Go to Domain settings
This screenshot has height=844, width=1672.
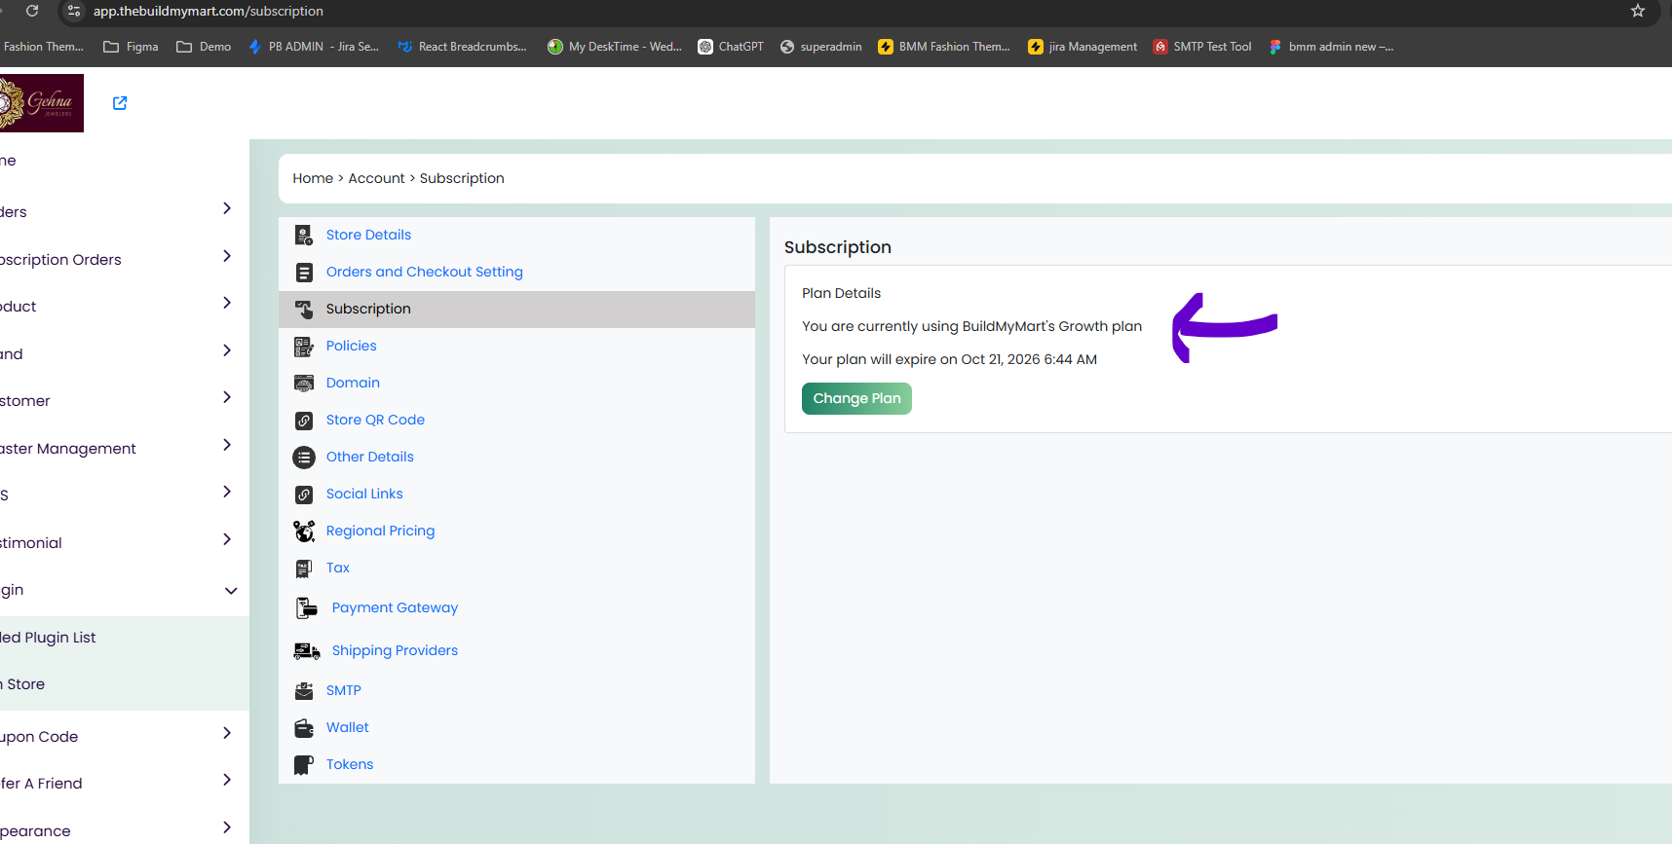coord(353,383)
